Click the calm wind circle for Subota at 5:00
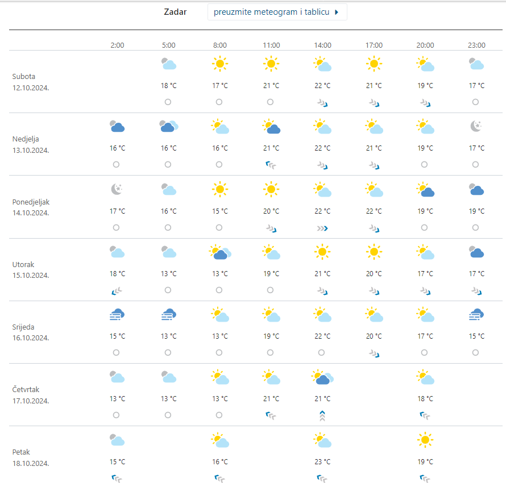The height and width of the screenshot is (483, 506). (x=168, y=102)
